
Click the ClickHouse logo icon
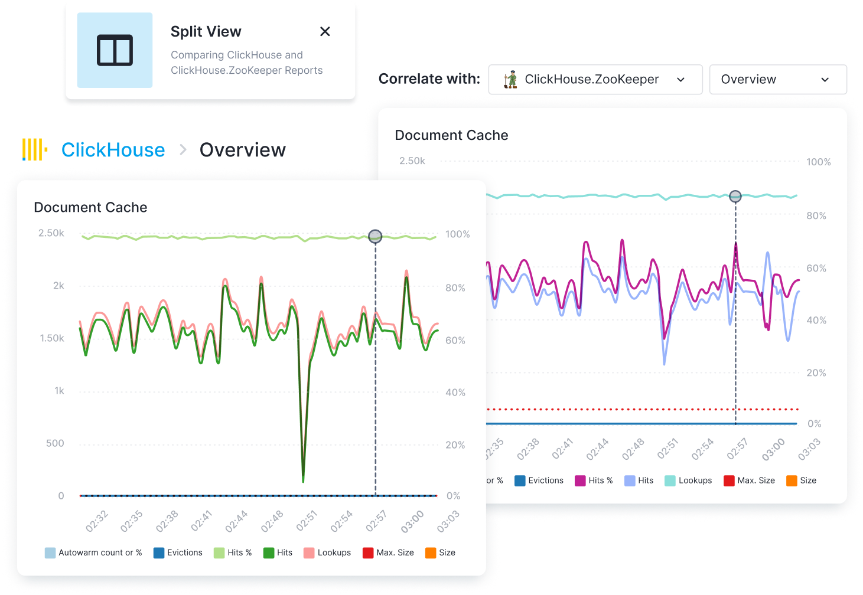click(34, 150)
